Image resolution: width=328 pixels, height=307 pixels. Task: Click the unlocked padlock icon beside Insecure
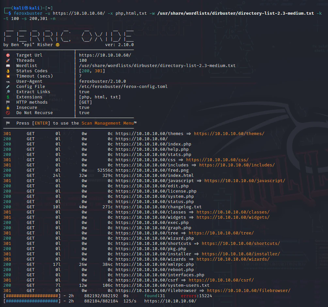point(8,108)
